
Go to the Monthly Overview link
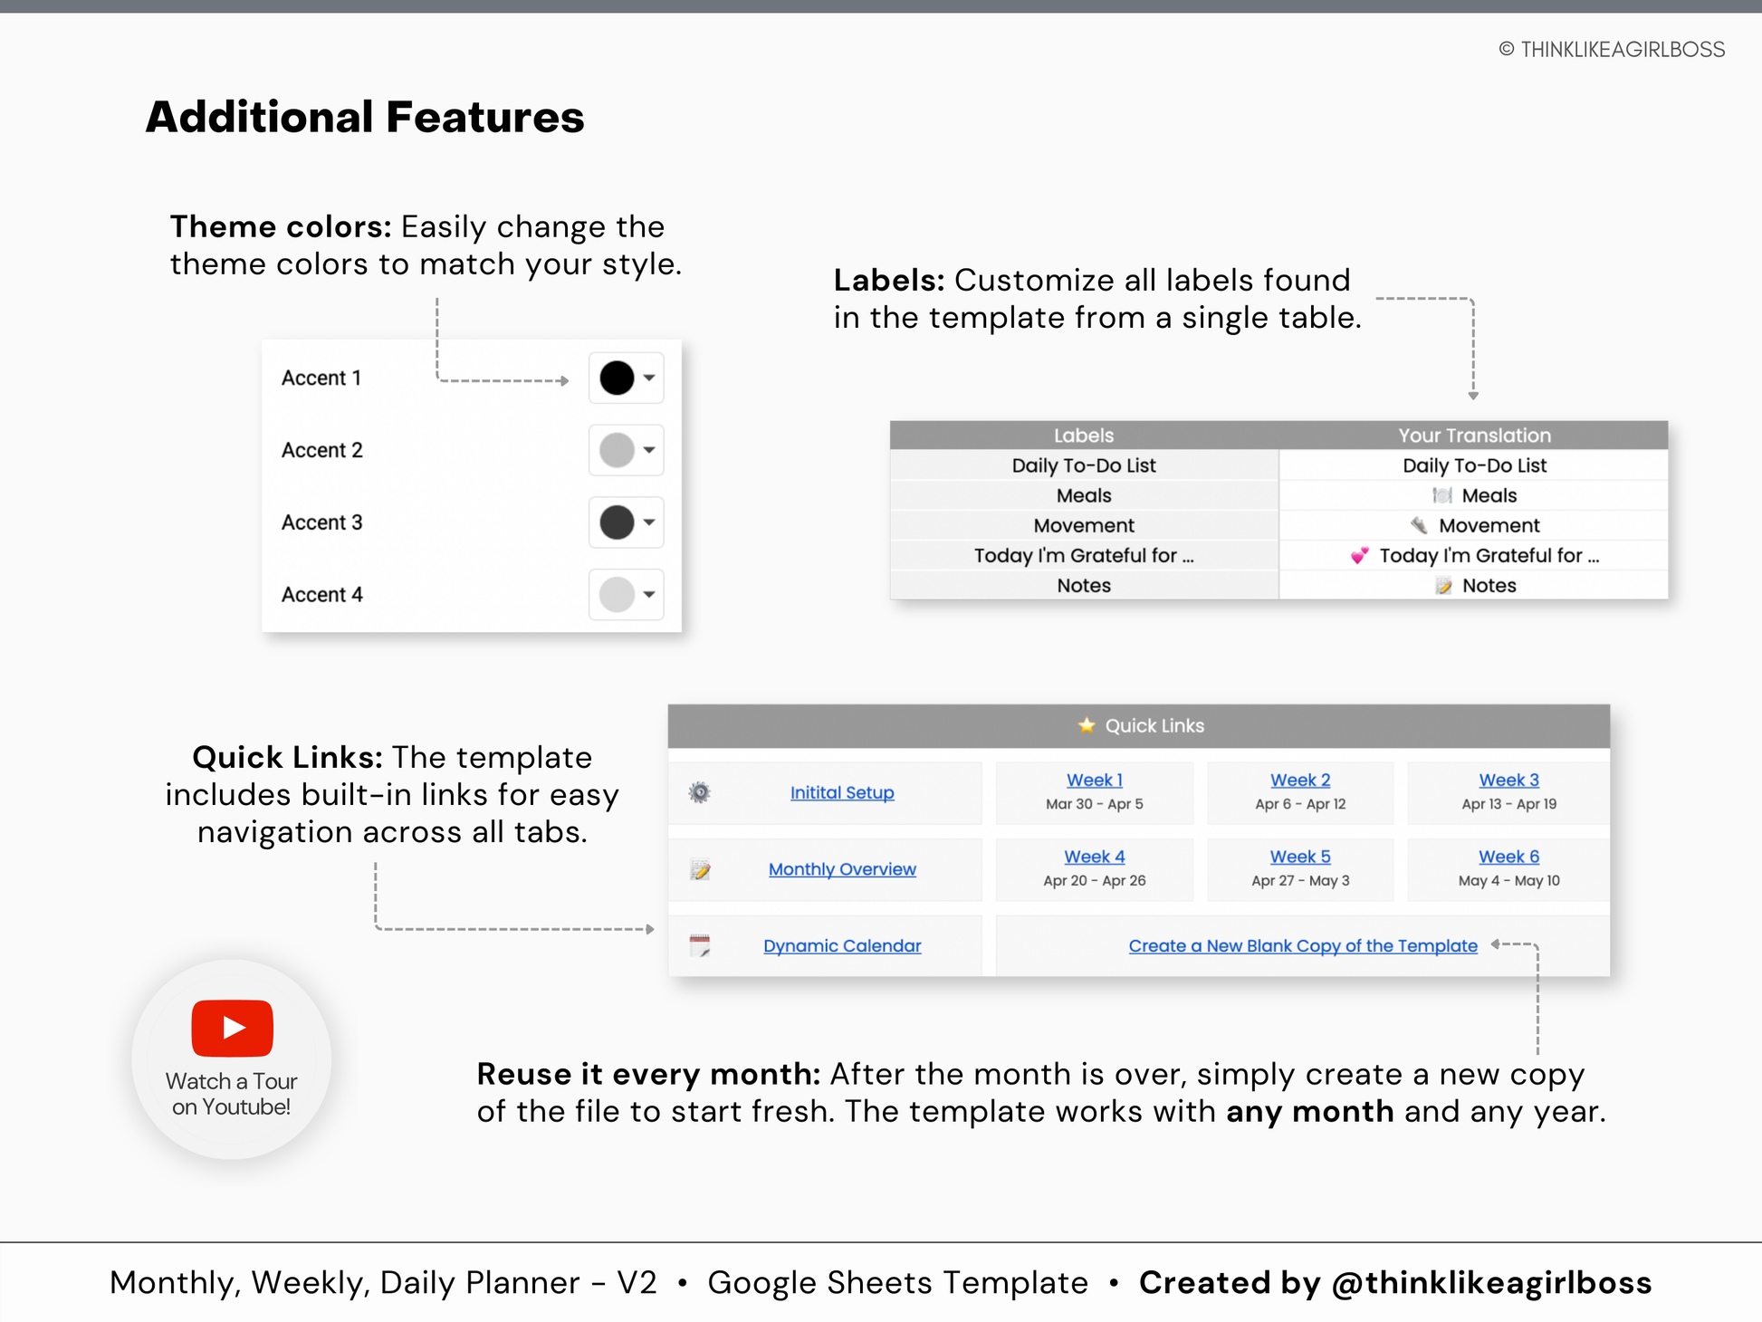(x=842, y=869)
